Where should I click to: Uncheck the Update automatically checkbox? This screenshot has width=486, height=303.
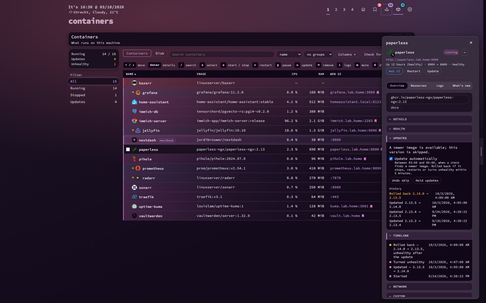(391, 159)
